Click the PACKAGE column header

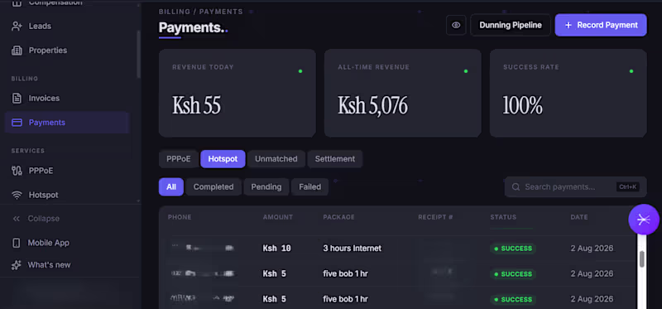click(339, 217)
